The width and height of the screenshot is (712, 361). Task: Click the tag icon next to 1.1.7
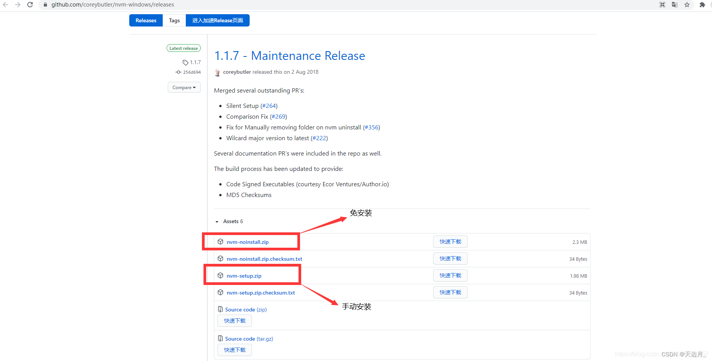[x=185, y=62]
